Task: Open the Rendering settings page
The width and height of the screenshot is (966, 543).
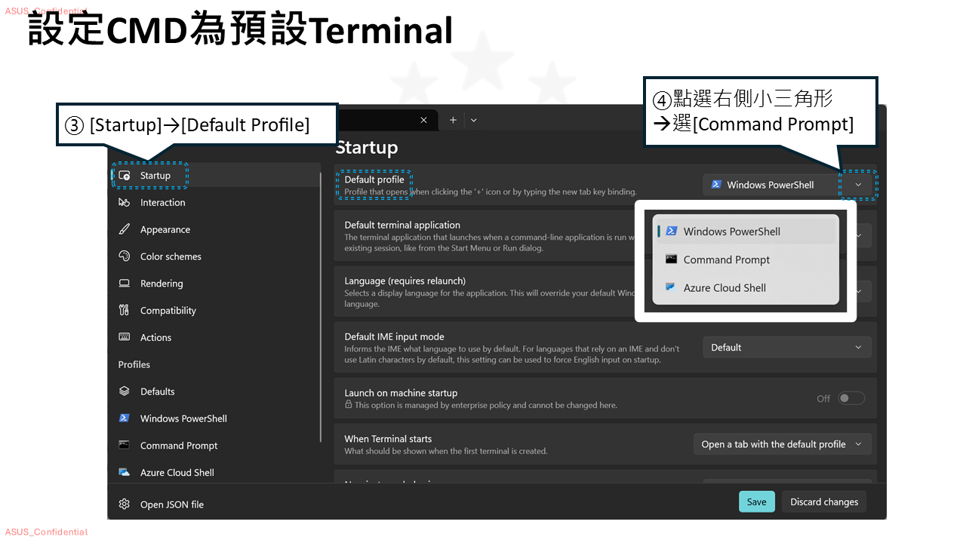Action: click(x=216, y=284)
